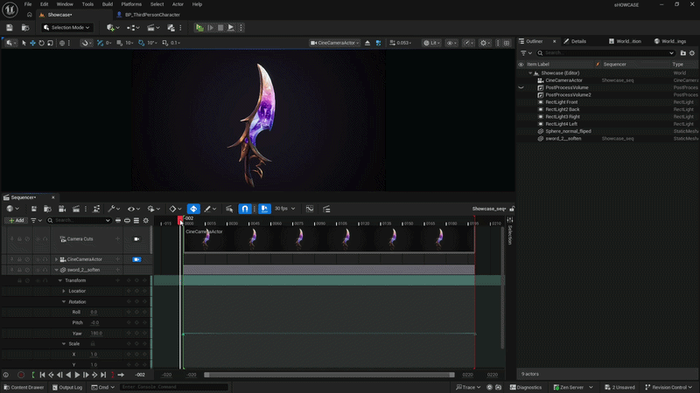Collapse the Transform section
Image resolution: width=700 pixels, height=393 pixels.
pyautogui.click(x=60, y=280)
